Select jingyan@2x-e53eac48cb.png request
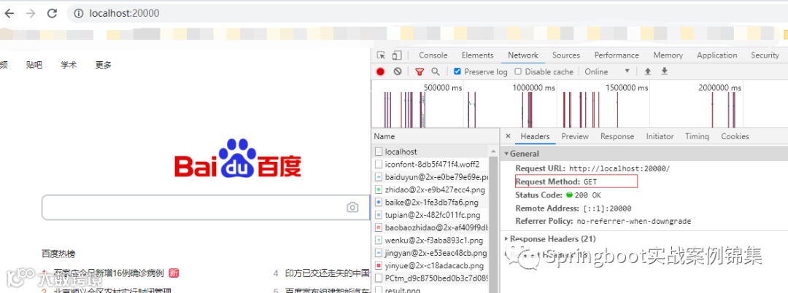The image size is (788, 293). tap(431, 253)
